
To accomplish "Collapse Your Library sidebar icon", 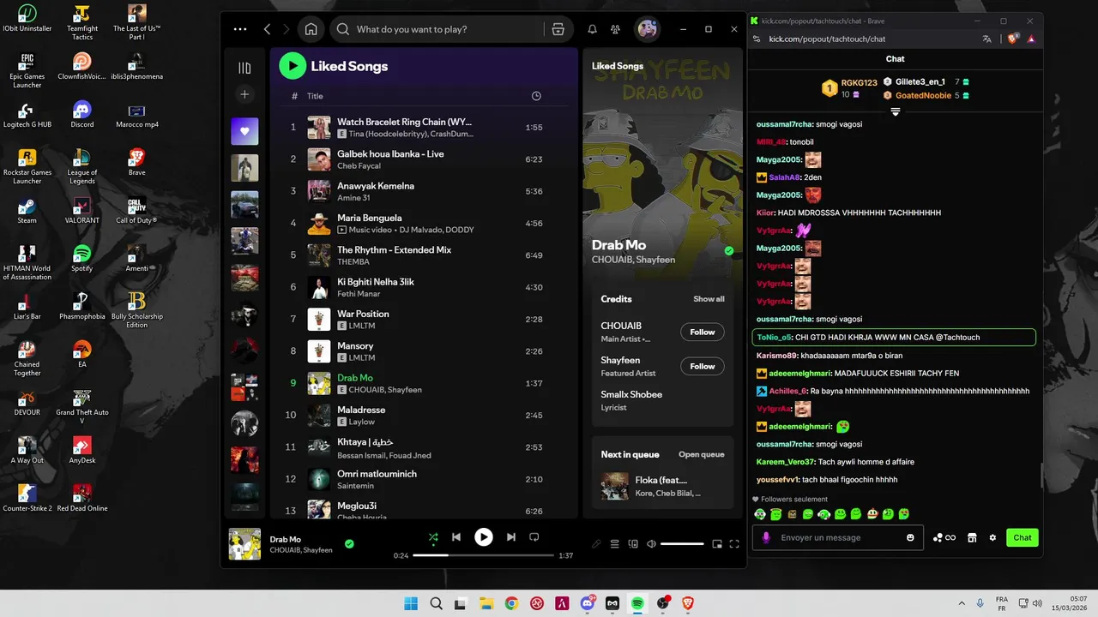I will [x=244, y=68].
